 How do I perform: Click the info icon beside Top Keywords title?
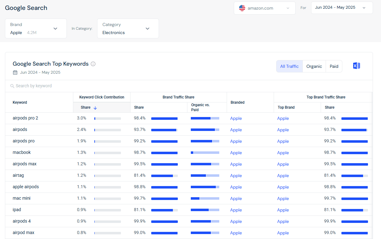(x=93, y=64)
